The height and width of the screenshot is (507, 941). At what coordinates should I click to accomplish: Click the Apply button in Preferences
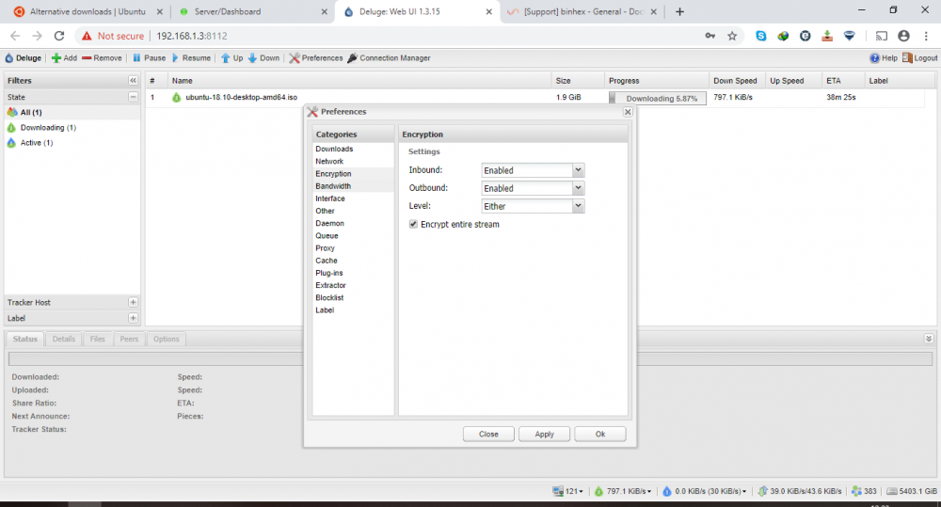(544, 434)
